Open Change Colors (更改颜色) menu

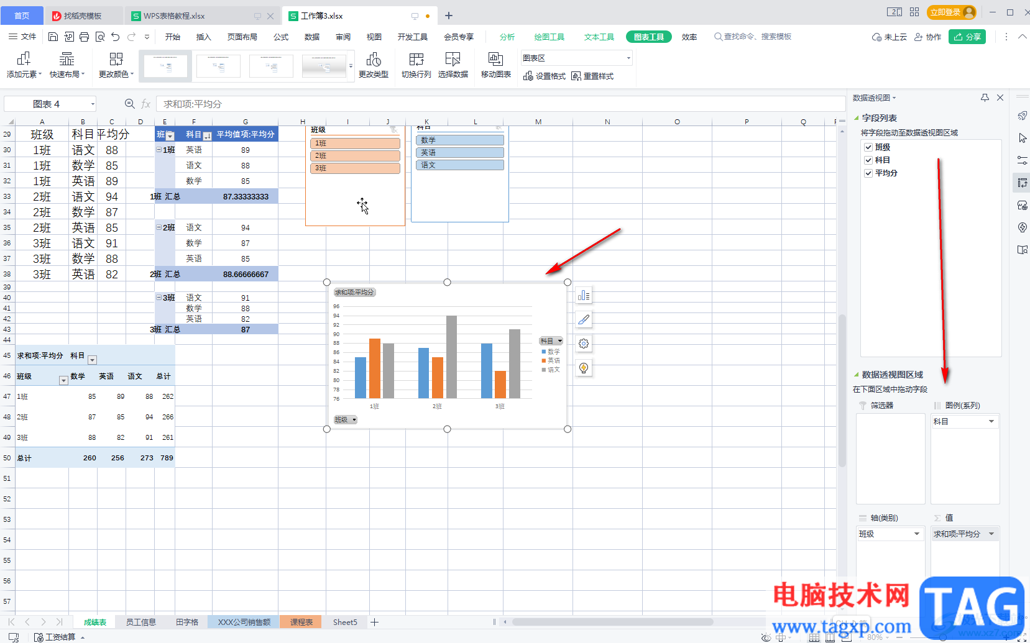click(116, 65)
